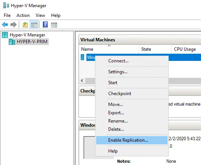Click the Hyper-V Manager tree root icon
Image resolution: width=201 pixels, height=165 pixels.
click(5, 35)
